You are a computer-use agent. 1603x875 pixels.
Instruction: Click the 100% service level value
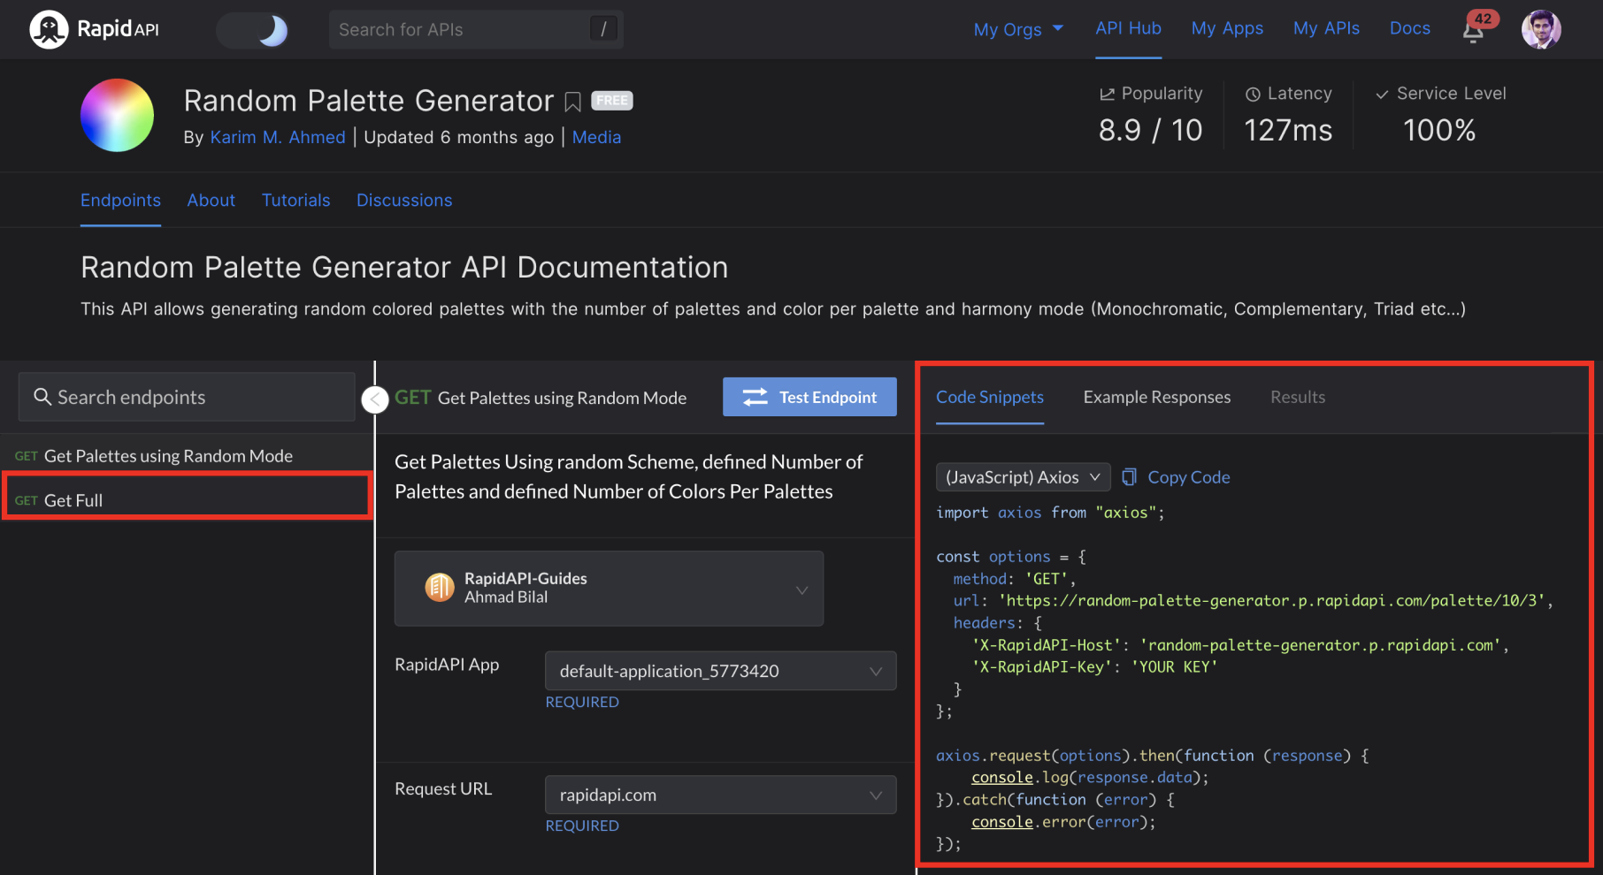[x=1439, y=131]
